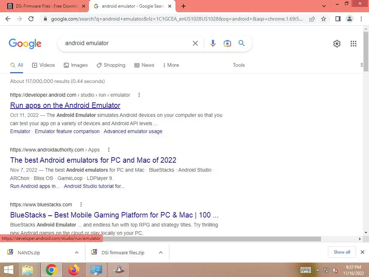
Task: Show hidden system tray icons
Action: pyautogui.click(x=318, y=270)
